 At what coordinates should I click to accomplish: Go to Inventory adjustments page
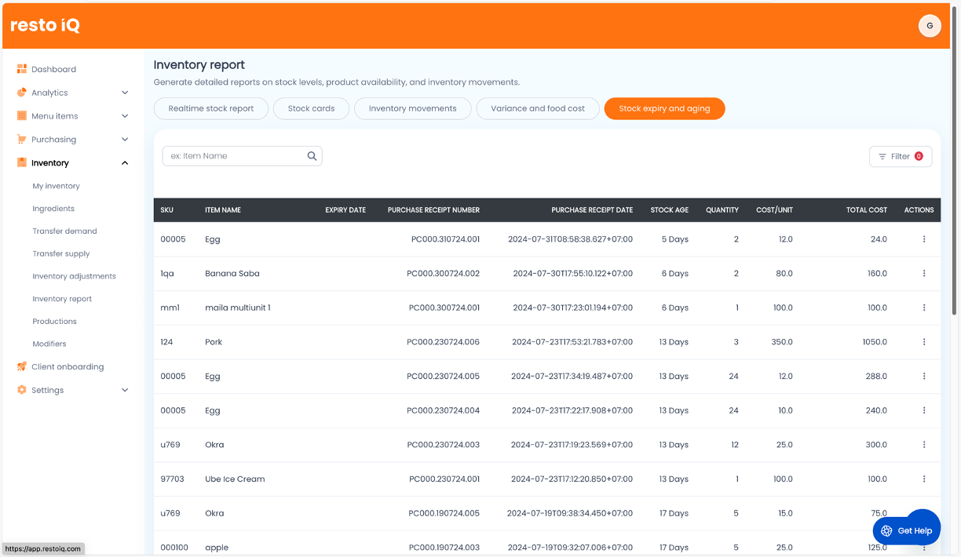[x=74, y=276]
